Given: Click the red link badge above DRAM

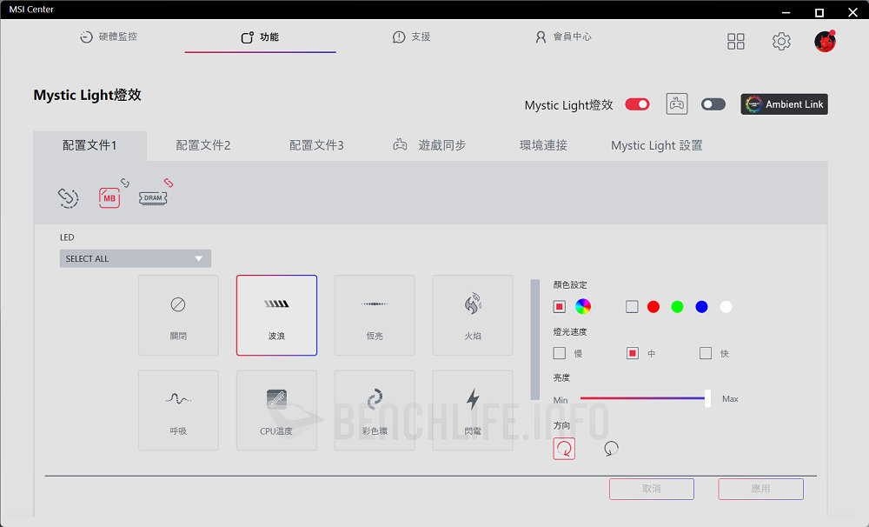Looking at the screenshot, I should (169, 183).
